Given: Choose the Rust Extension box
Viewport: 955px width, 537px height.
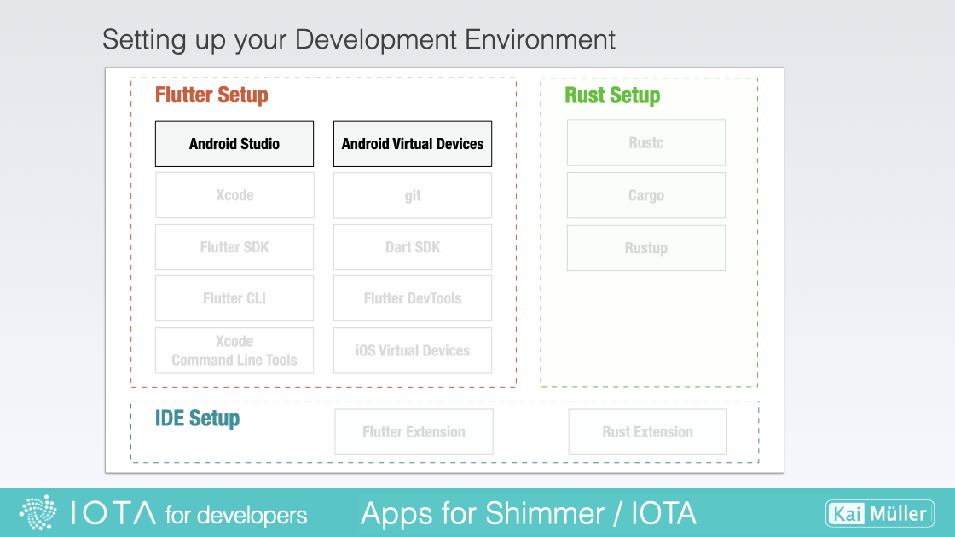Looking at the screenshot, I should coord(647,431).
